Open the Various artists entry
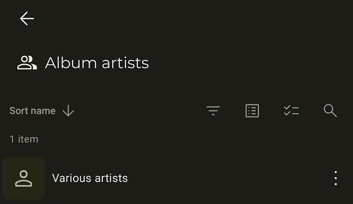This screenshot has height=204, width=353. [x=176, y=178]
